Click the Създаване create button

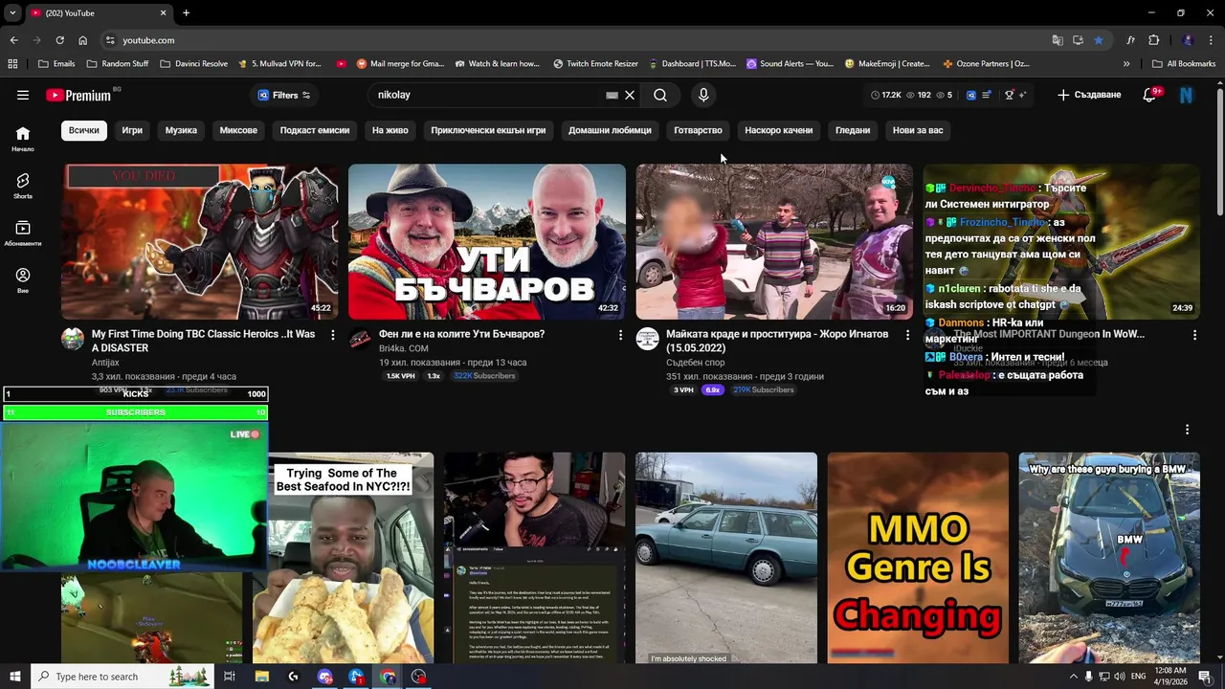pos(1089,95)
